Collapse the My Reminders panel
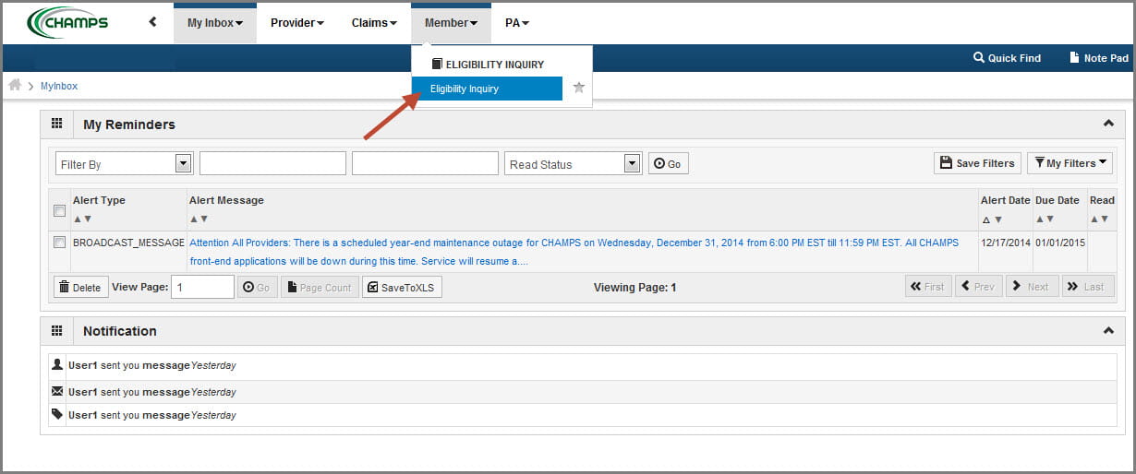This screenshot has height=474, width=1136. point(1108,124)
